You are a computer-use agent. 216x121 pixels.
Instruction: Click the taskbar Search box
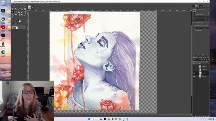click(95, 119)
